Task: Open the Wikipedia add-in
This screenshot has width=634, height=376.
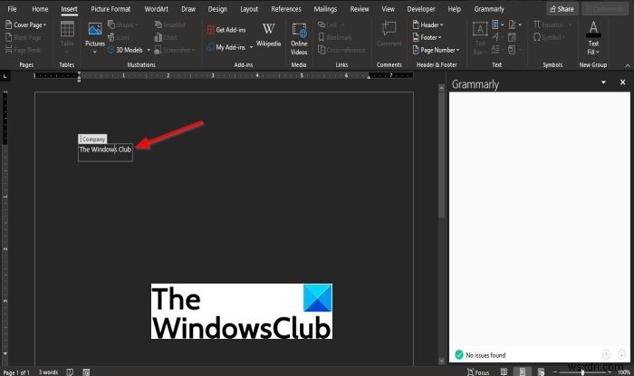Action: tap(268, 35)
